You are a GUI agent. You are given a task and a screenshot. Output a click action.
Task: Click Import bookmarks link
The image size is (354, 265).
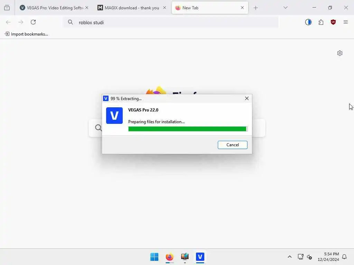point(26,34)
